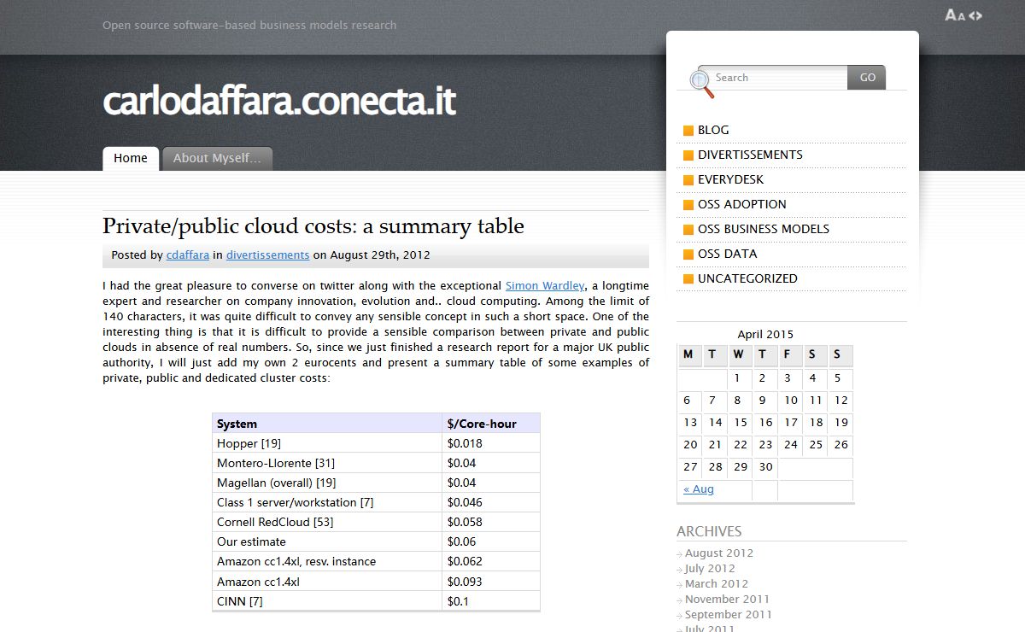Open the About Myself tab
This screenshot has width=1025, height=632.
coord(217,158)
